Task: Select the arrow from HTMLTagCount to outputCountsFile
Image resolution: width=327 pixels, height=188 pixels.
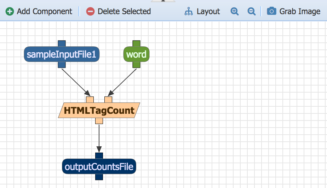Action: [x=99, y=138]
